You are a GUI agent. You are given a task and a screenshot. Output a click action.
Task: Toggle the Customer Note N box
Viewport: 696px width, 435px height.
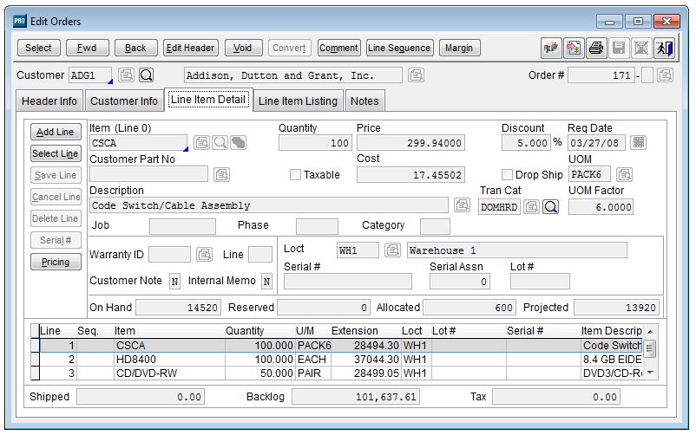[175, 281]
